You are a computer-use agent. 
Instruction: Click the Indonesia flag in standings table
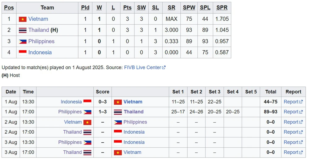pyautogui.click(x=23, y=52)
